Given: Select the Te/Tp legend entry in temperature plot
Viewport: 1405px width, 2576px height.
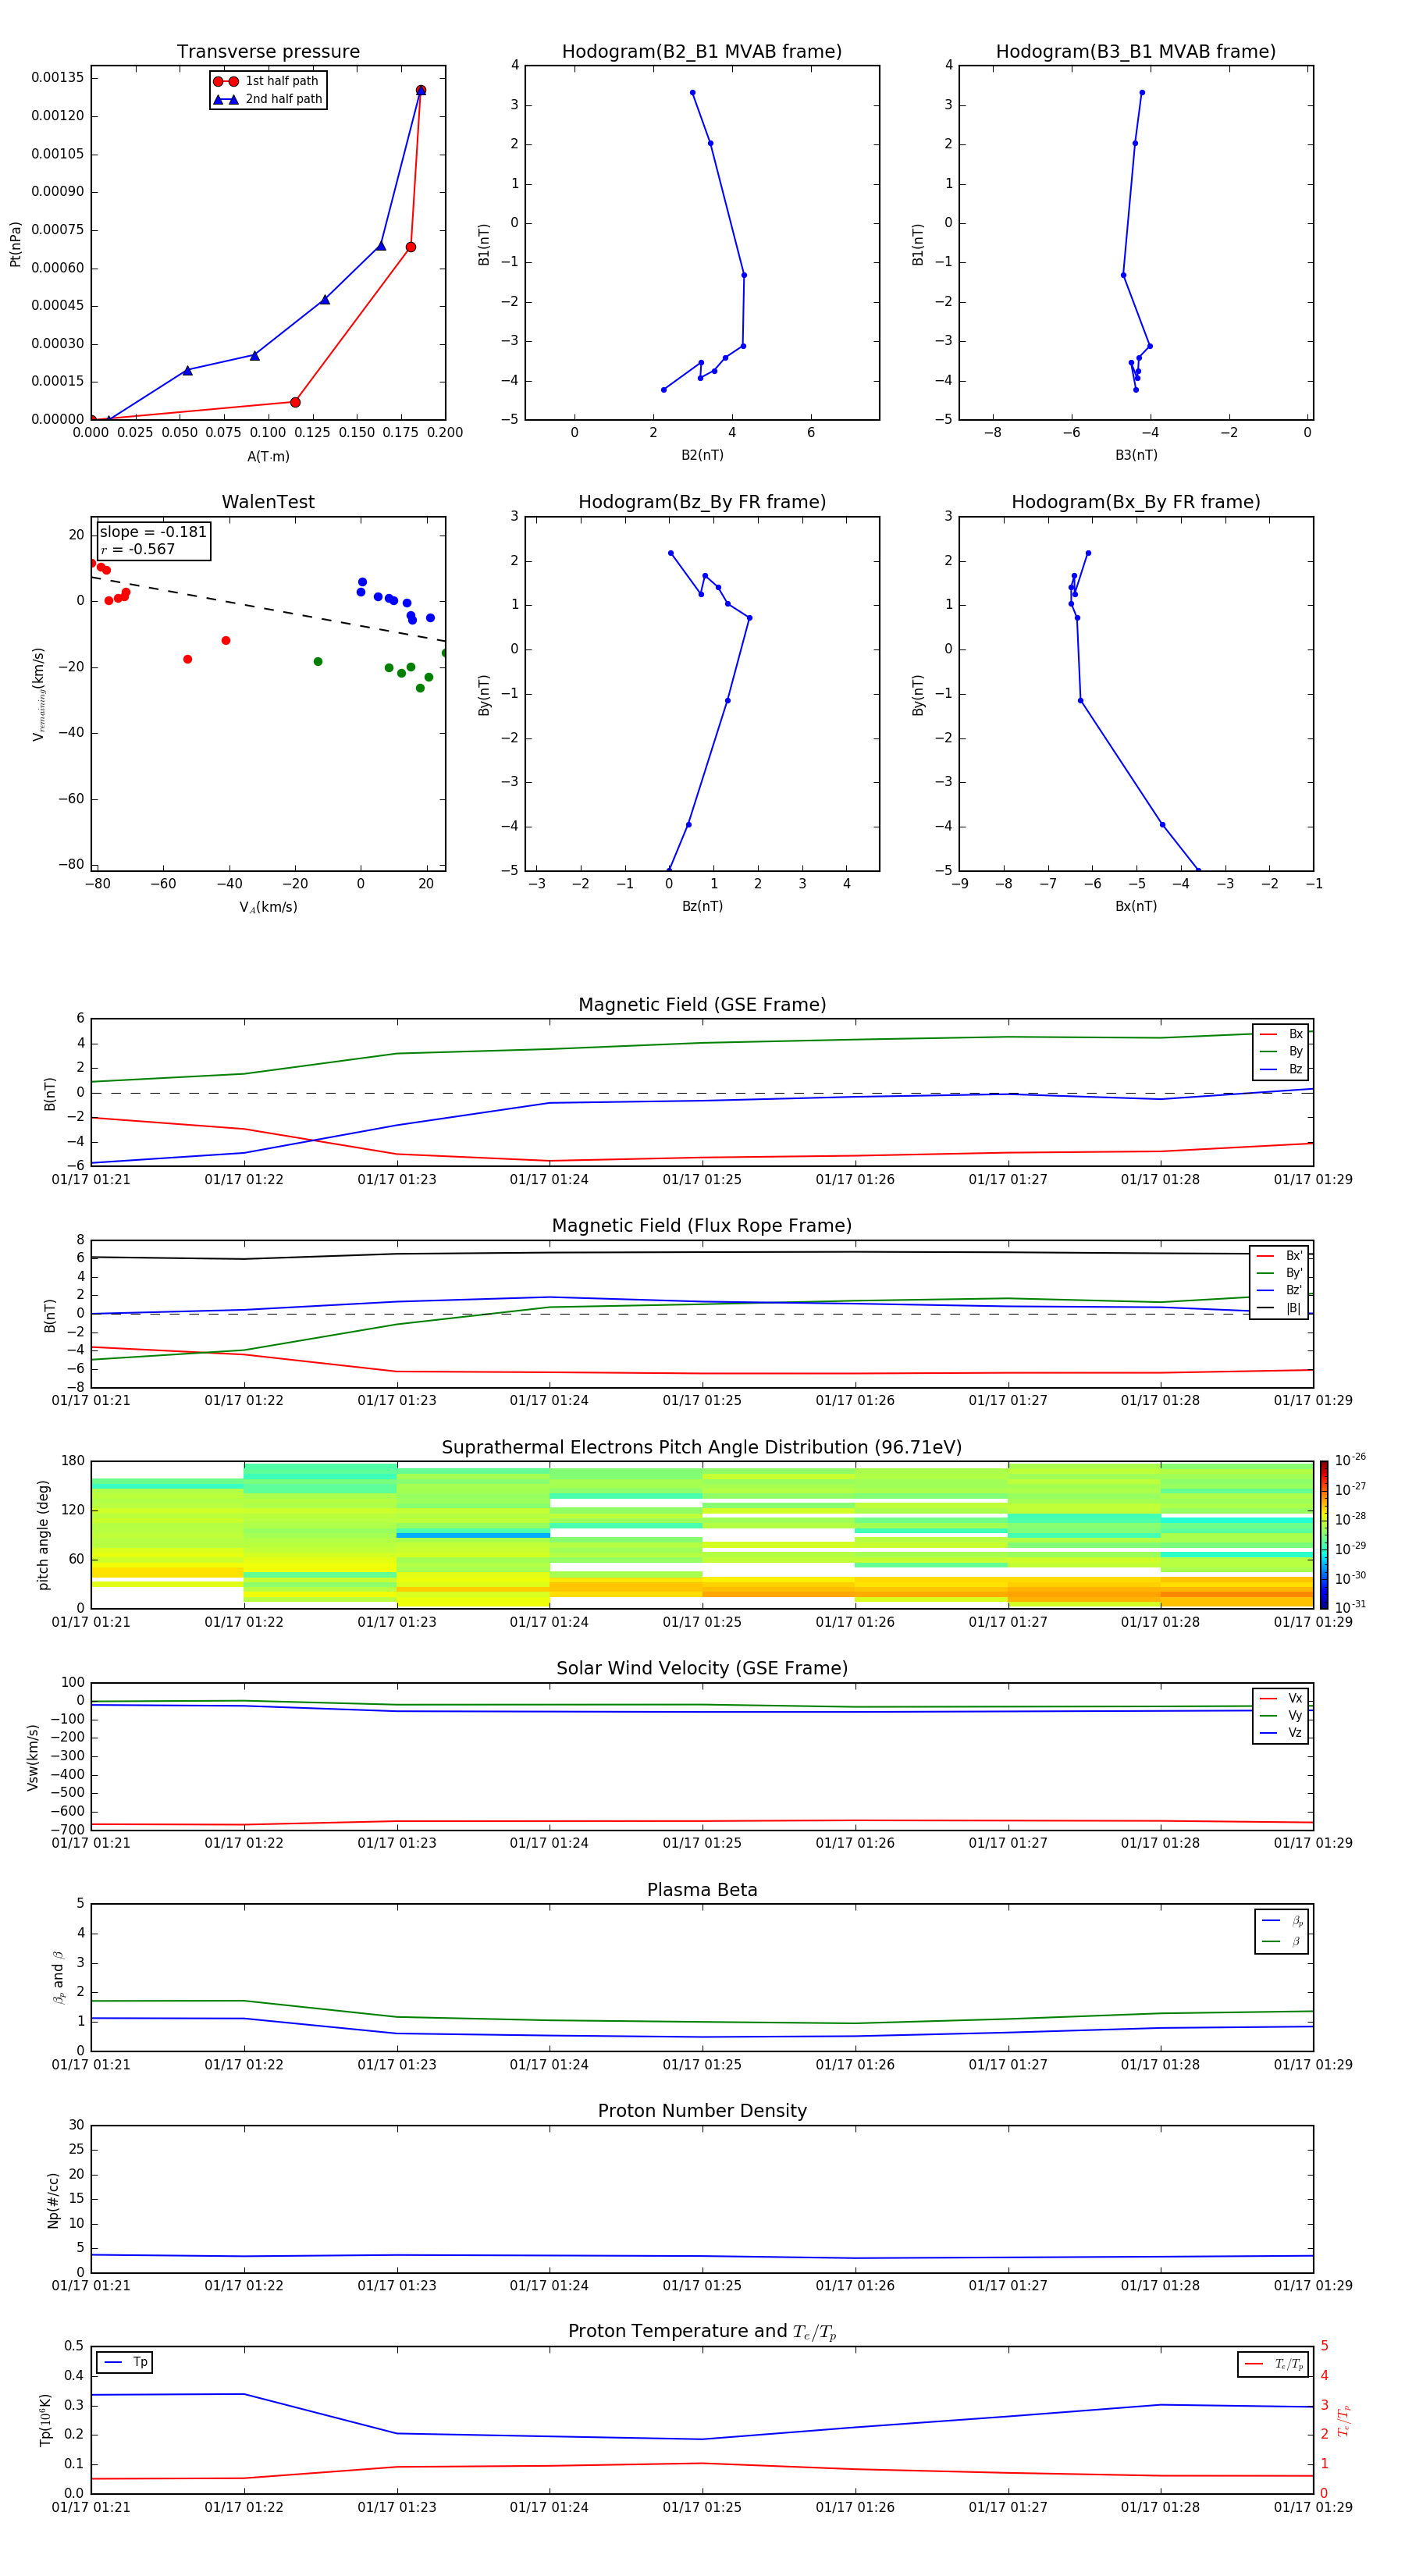Looking at the screenshot, I should pyautogui.click(x=1273, y=2365).
